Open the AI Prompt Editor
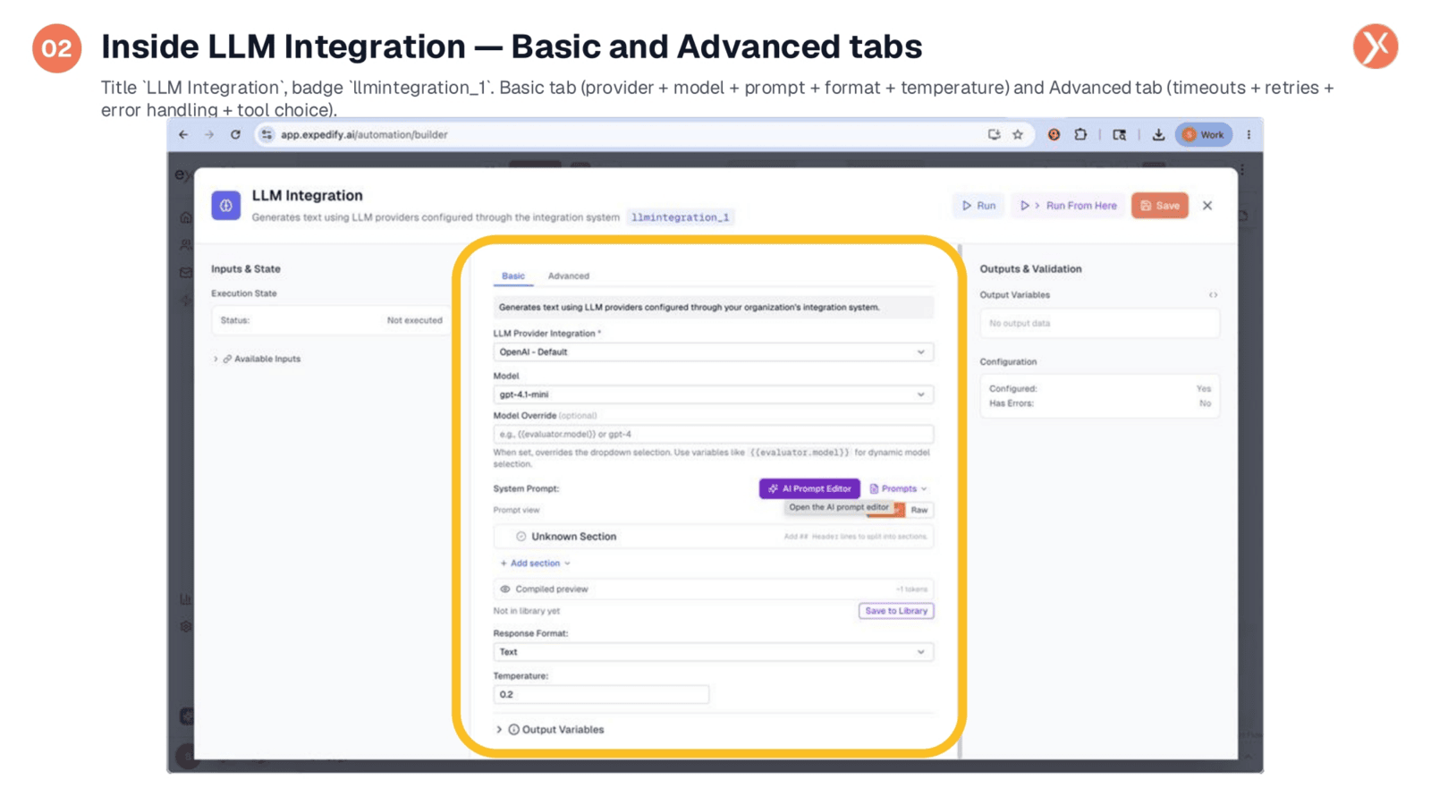 pos(809,489)
